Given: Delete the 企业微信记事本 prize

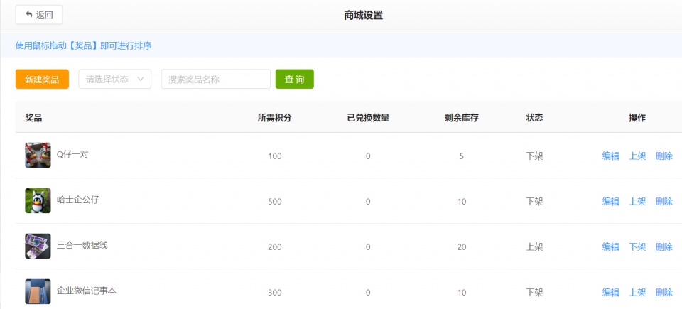Looking at the screenshot, I should (x=664, y=293).
